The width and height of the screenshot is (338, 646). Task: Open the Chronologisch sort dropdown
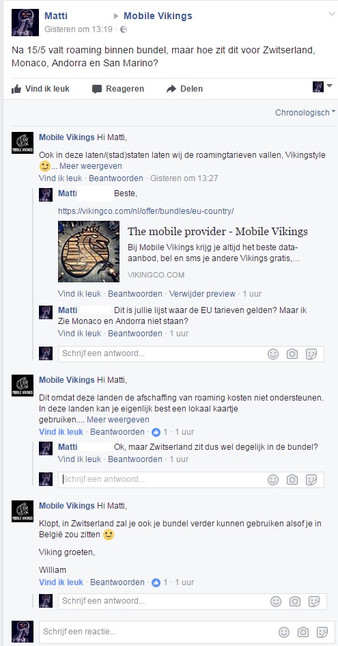pos(305,113)
